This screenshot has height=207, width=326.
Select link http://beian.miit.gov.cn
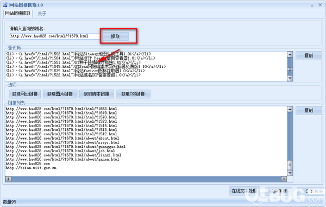pos(31,168)
